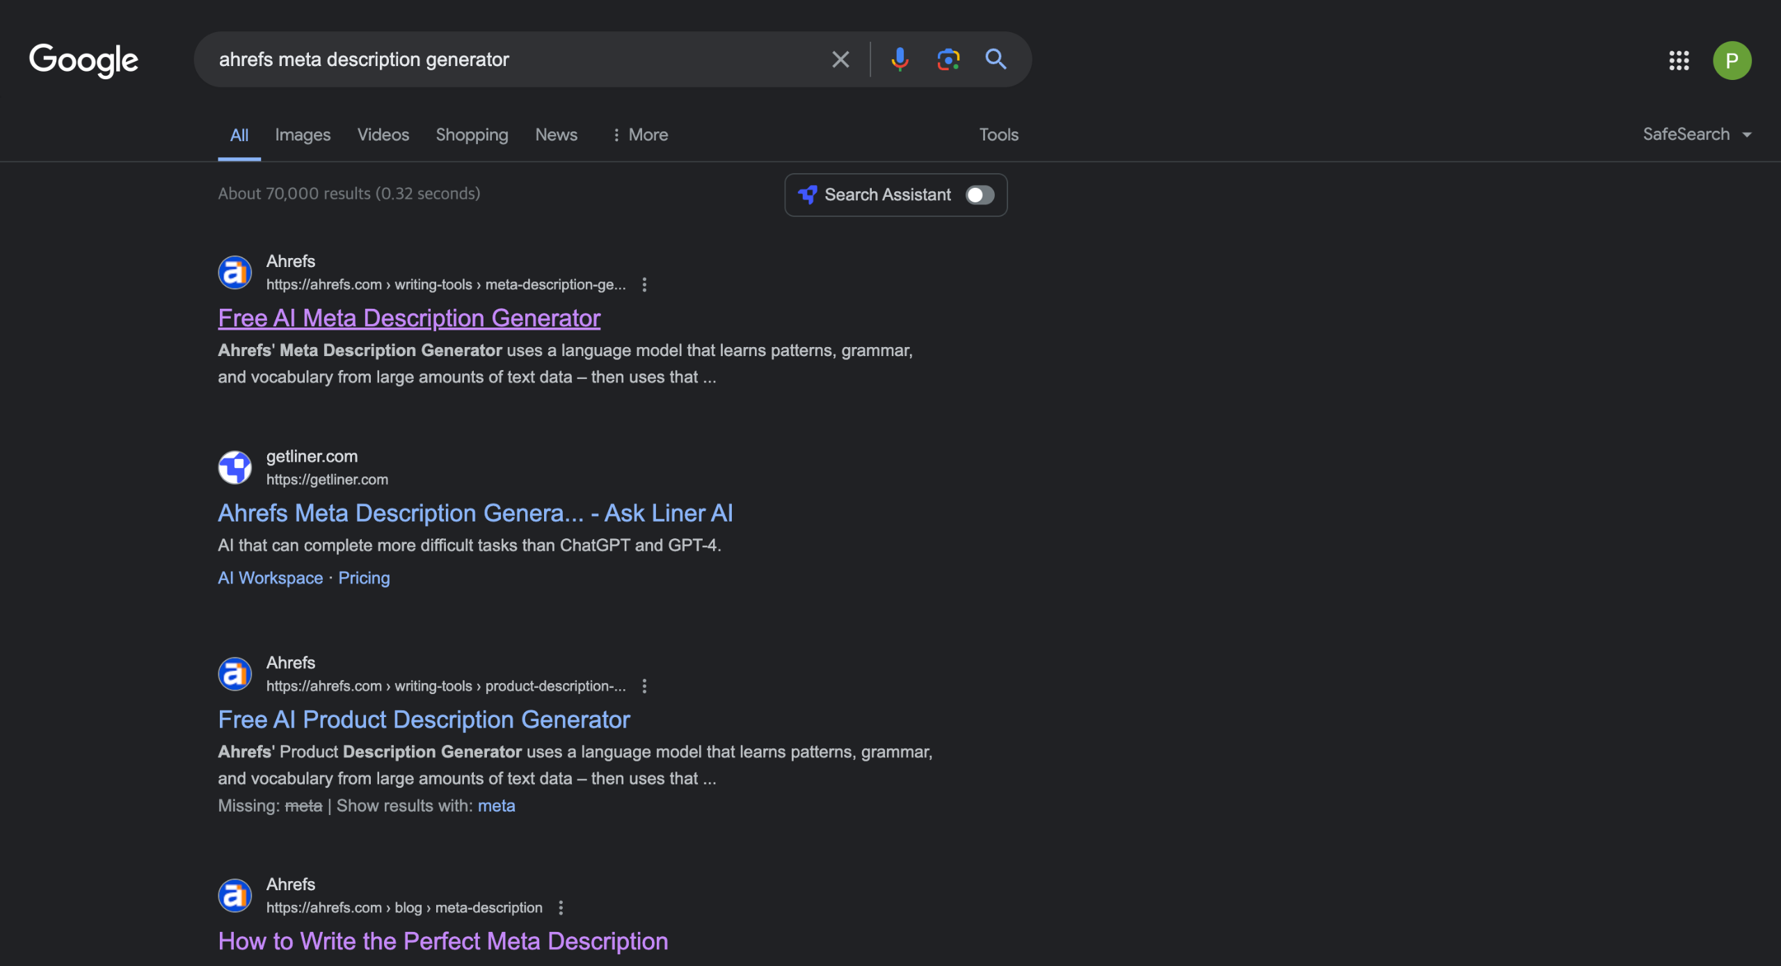1781x966 pixels.
Task: Click the Google logo
Action: tap(83, 61)
